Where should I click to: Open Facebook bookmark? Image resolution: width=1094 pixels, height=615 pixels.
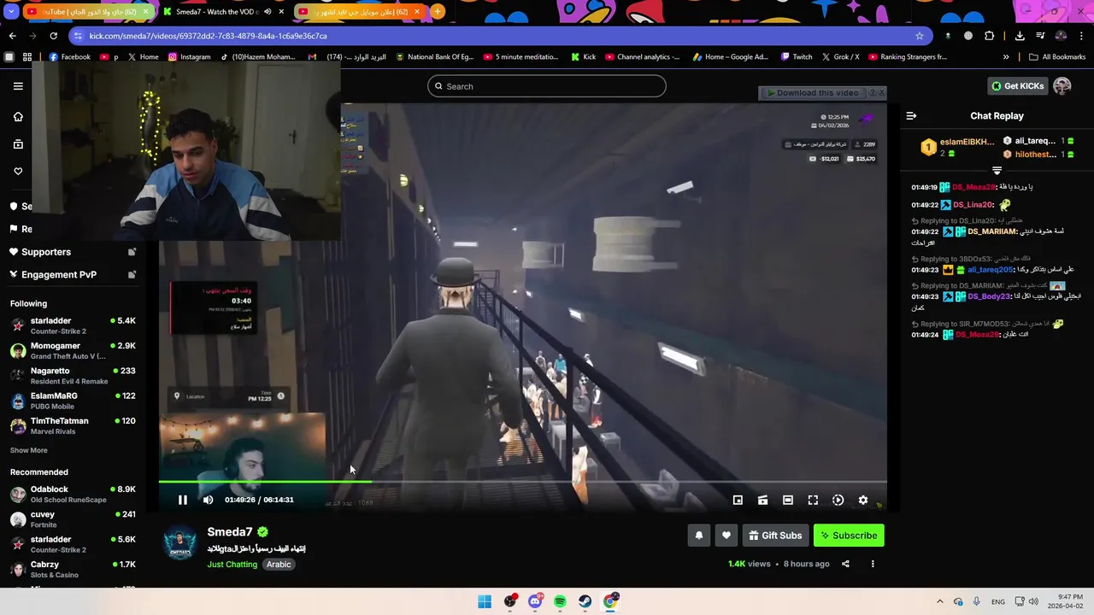[x=69, y=57]
